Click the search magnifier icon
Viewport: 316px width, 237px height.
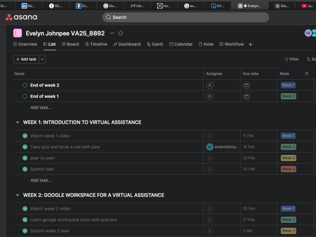pyautogui.click(x=108, y=17)
